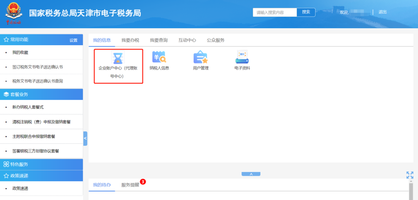The image size is (418, 200).
Task: Open the 用户管理 icon
Action: (200, 58)
